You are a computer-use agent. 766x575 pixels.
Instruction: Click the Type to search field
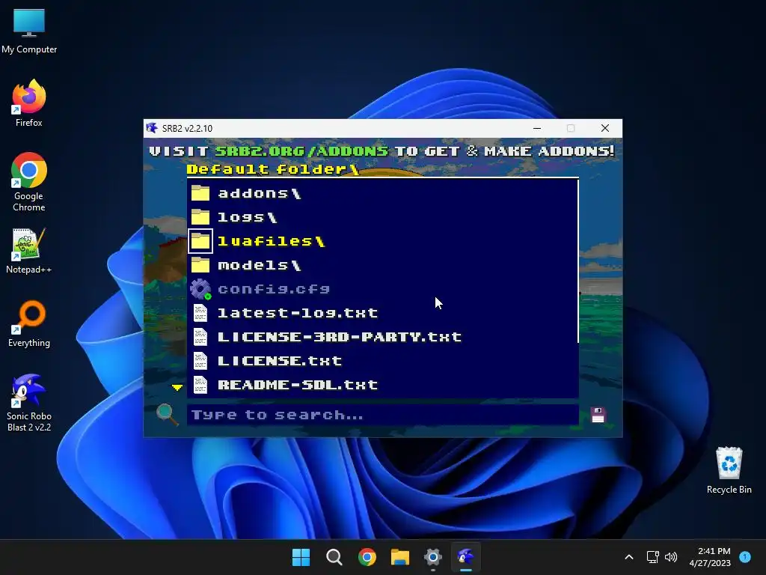pos(382,415)
